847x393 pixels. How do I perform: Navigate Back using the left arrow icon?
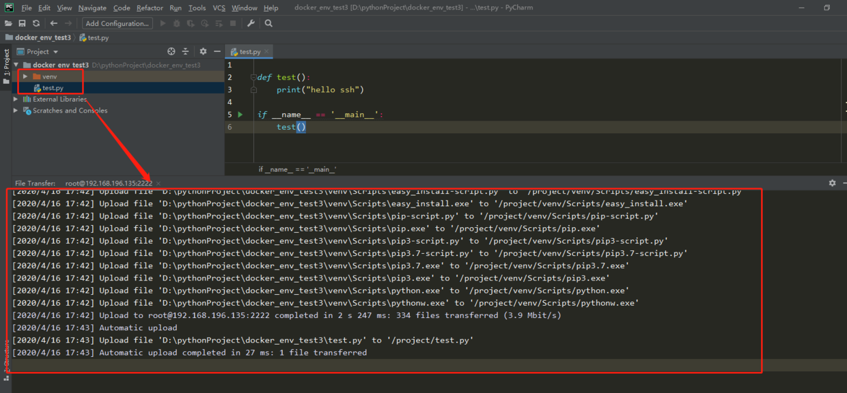[x=54, y=23]
